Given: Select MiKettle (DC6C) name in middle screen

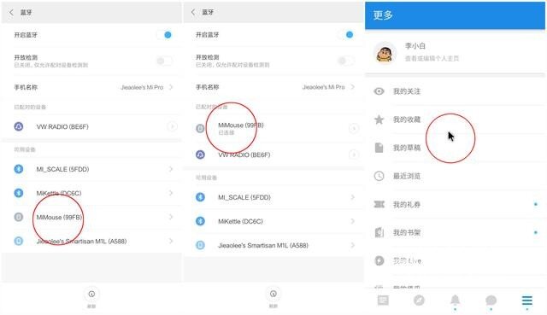Looking at the screenshot, I should (240, 221).
